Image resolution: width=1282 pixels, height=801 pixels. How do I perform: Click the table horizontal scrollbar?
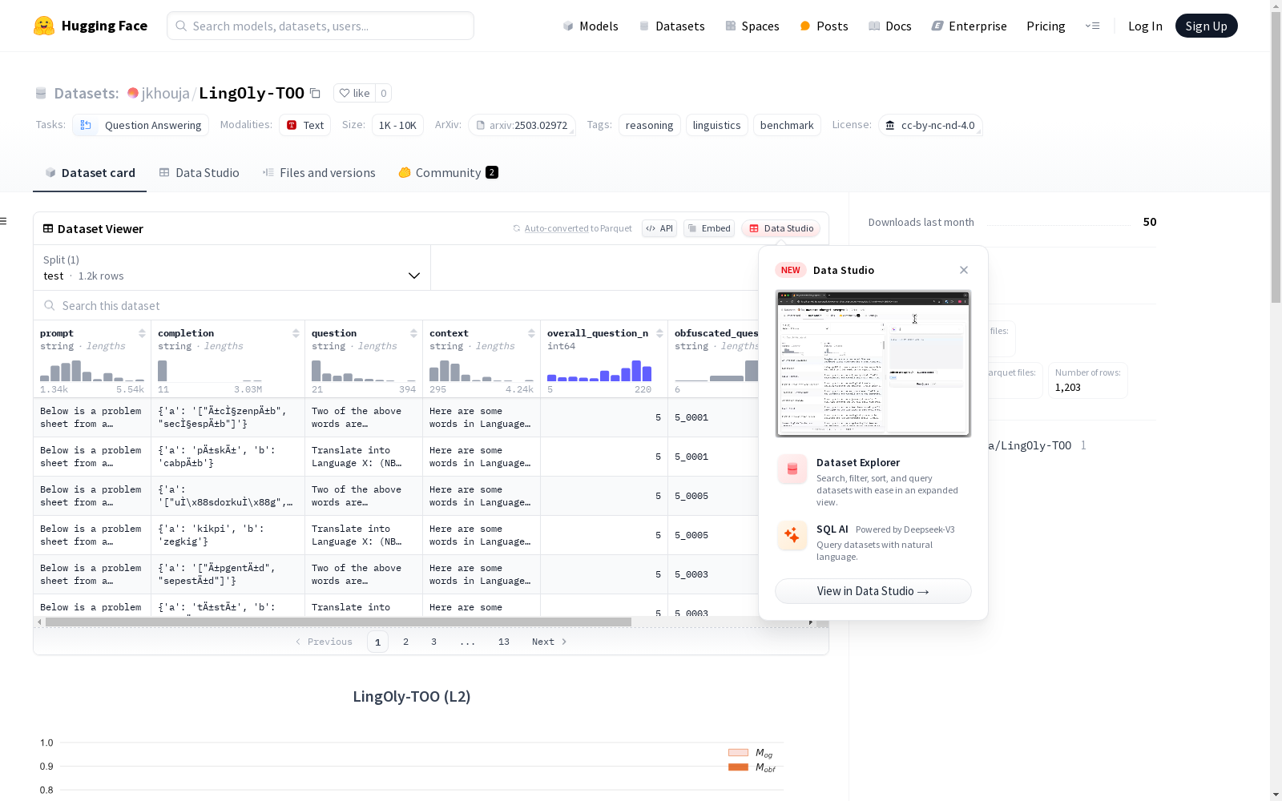tap(338, 622)
